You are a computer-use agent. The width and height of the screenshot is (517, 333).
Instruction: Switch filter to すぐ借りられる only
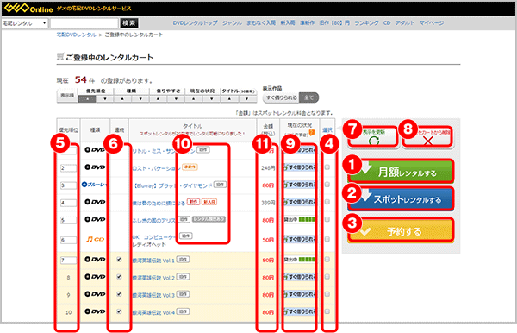point(281,97)
